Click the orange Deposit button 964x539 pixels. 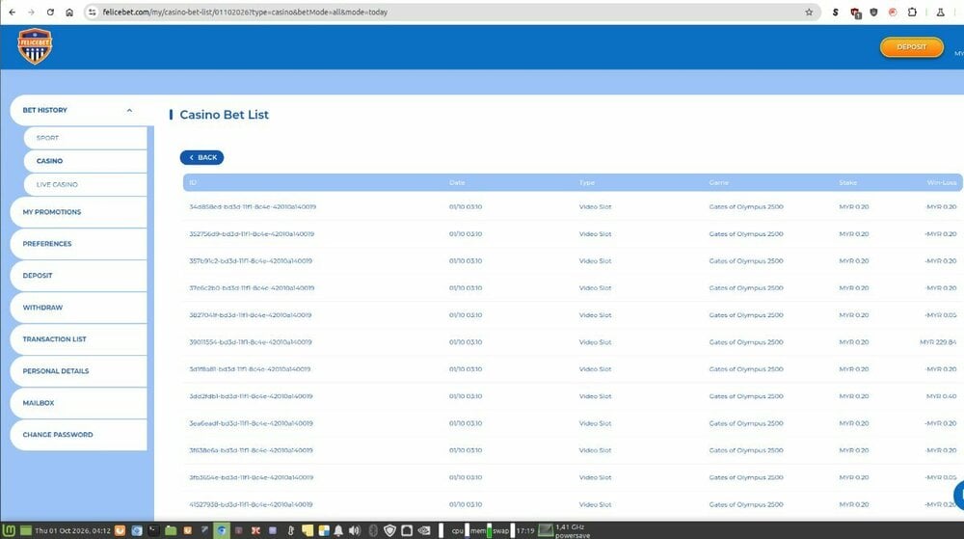911,47
